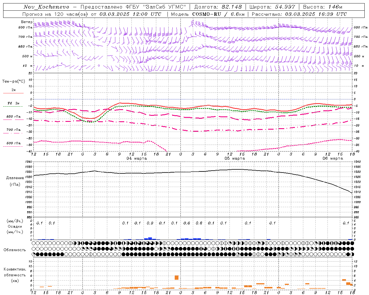This screenshot has height=295, width=369.
Task: Click the 05 марта date label
Action: 235,158
